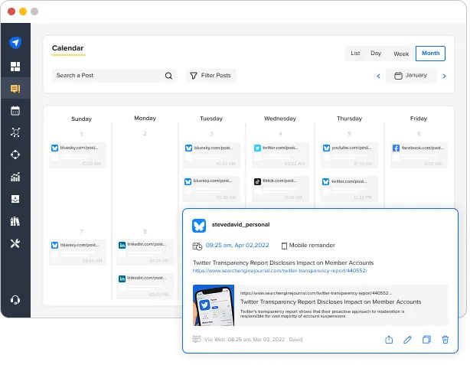The image size is (470, 365).
Task: Click the preview card article title
Action: [331, 301]
